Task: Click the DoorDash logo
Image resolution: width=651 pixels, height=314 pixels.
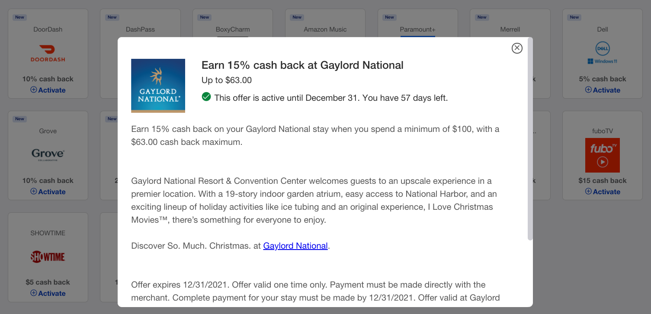Action: pos(48,53)
